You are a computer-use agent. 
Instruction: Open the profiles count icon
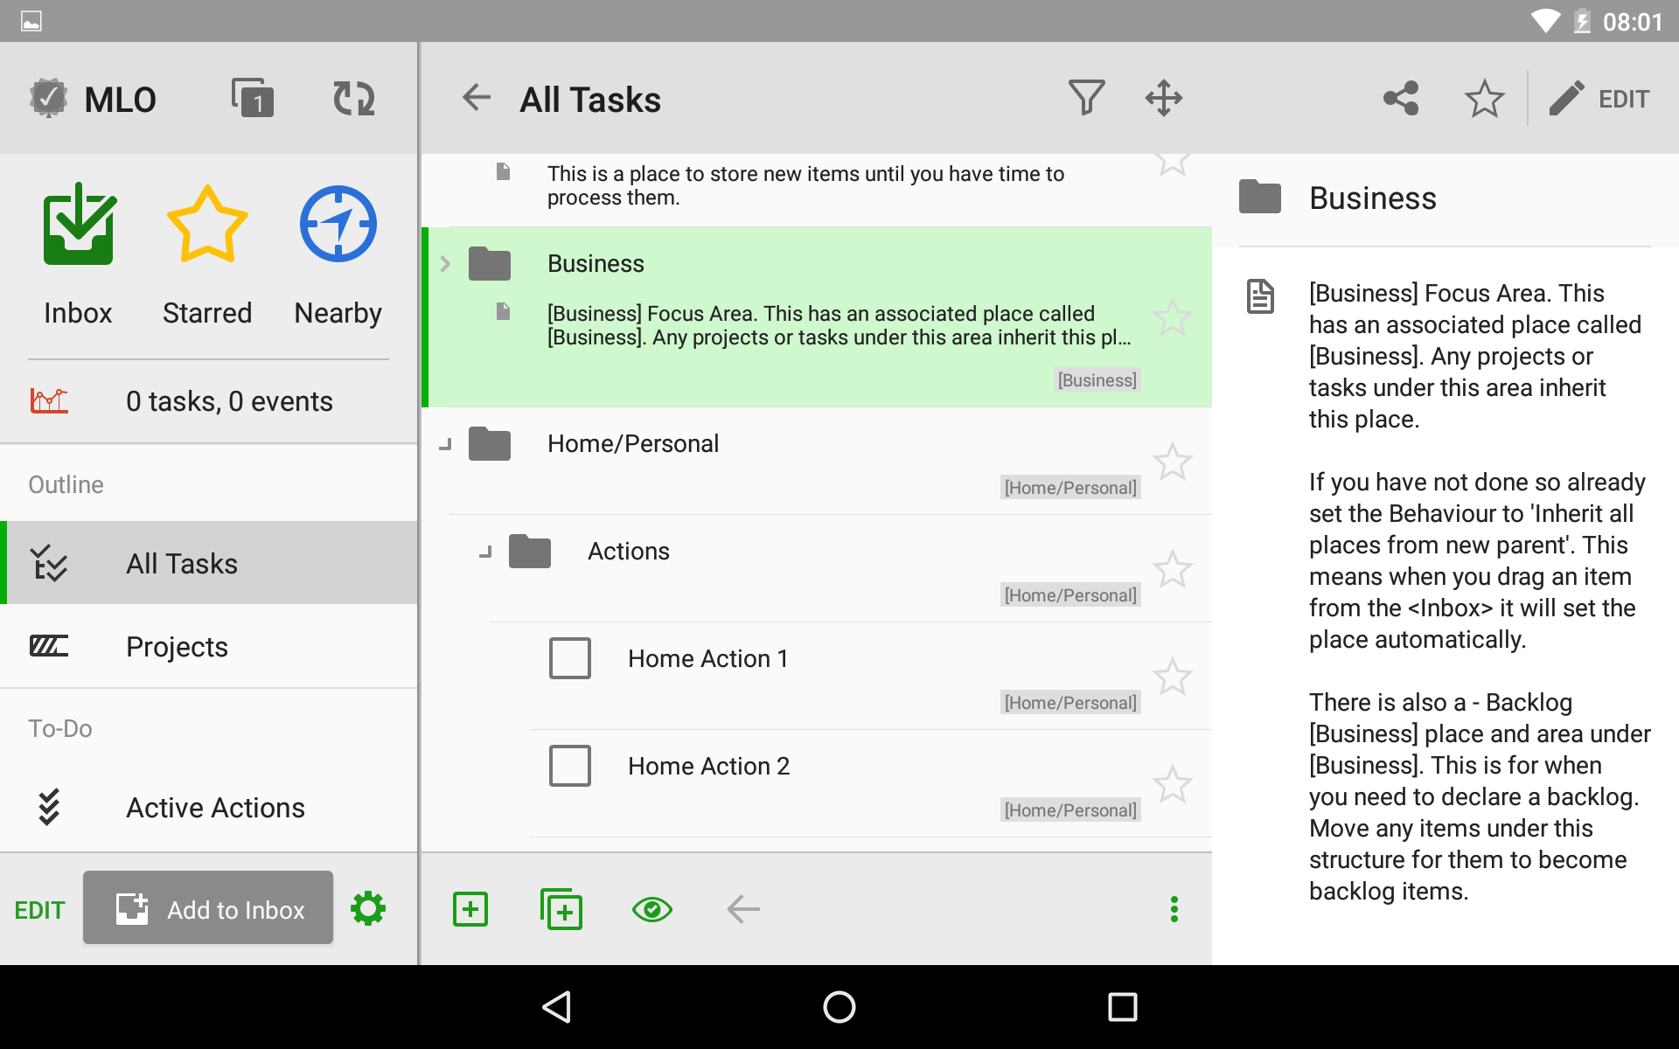click(252, 98)
